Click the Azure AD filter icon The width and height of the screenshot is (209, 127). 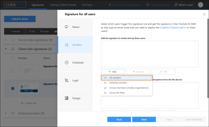tap(105, 93)
